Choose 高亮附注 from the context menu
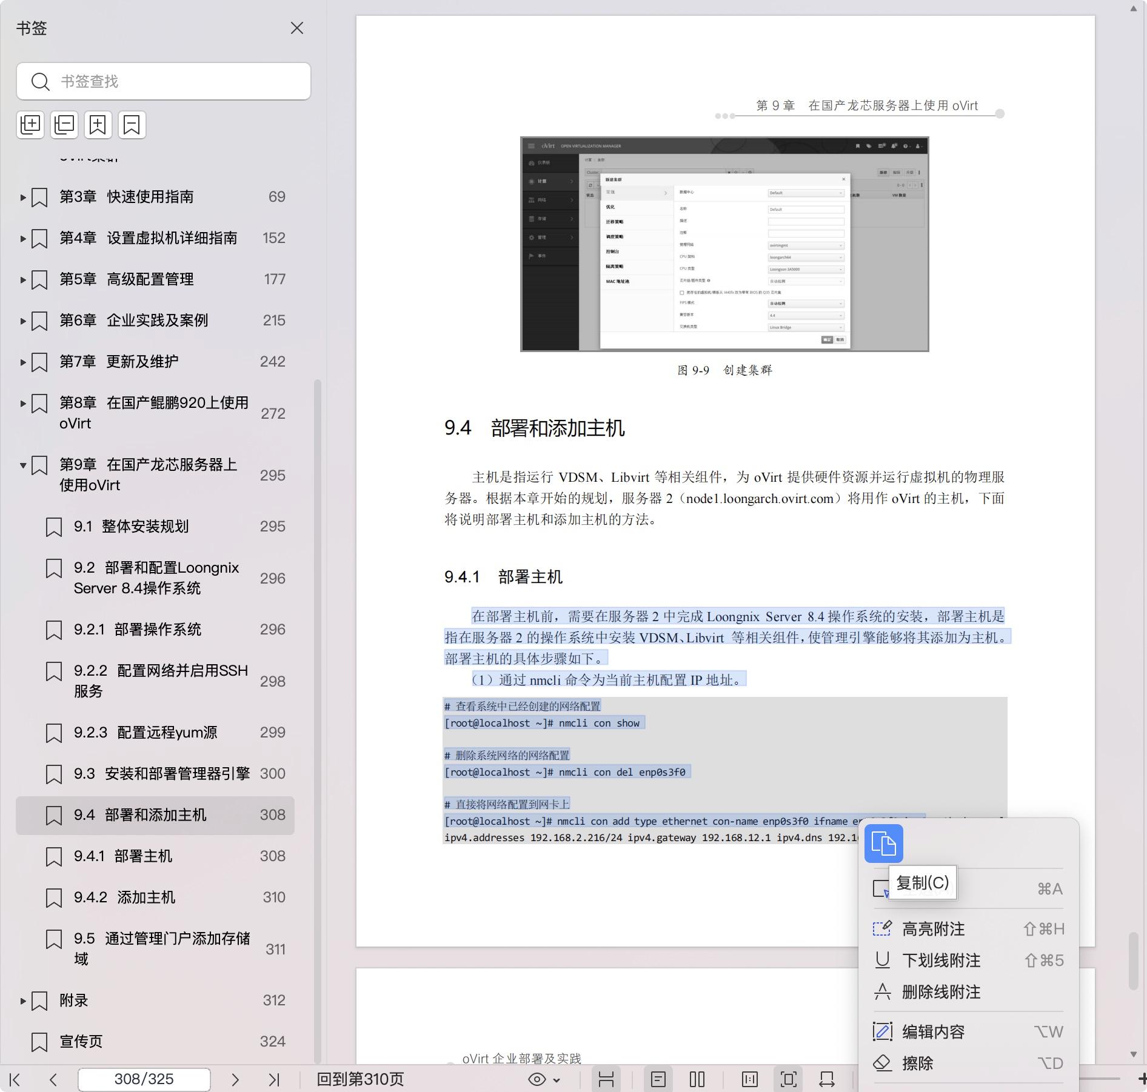 (x=933, y=929)
